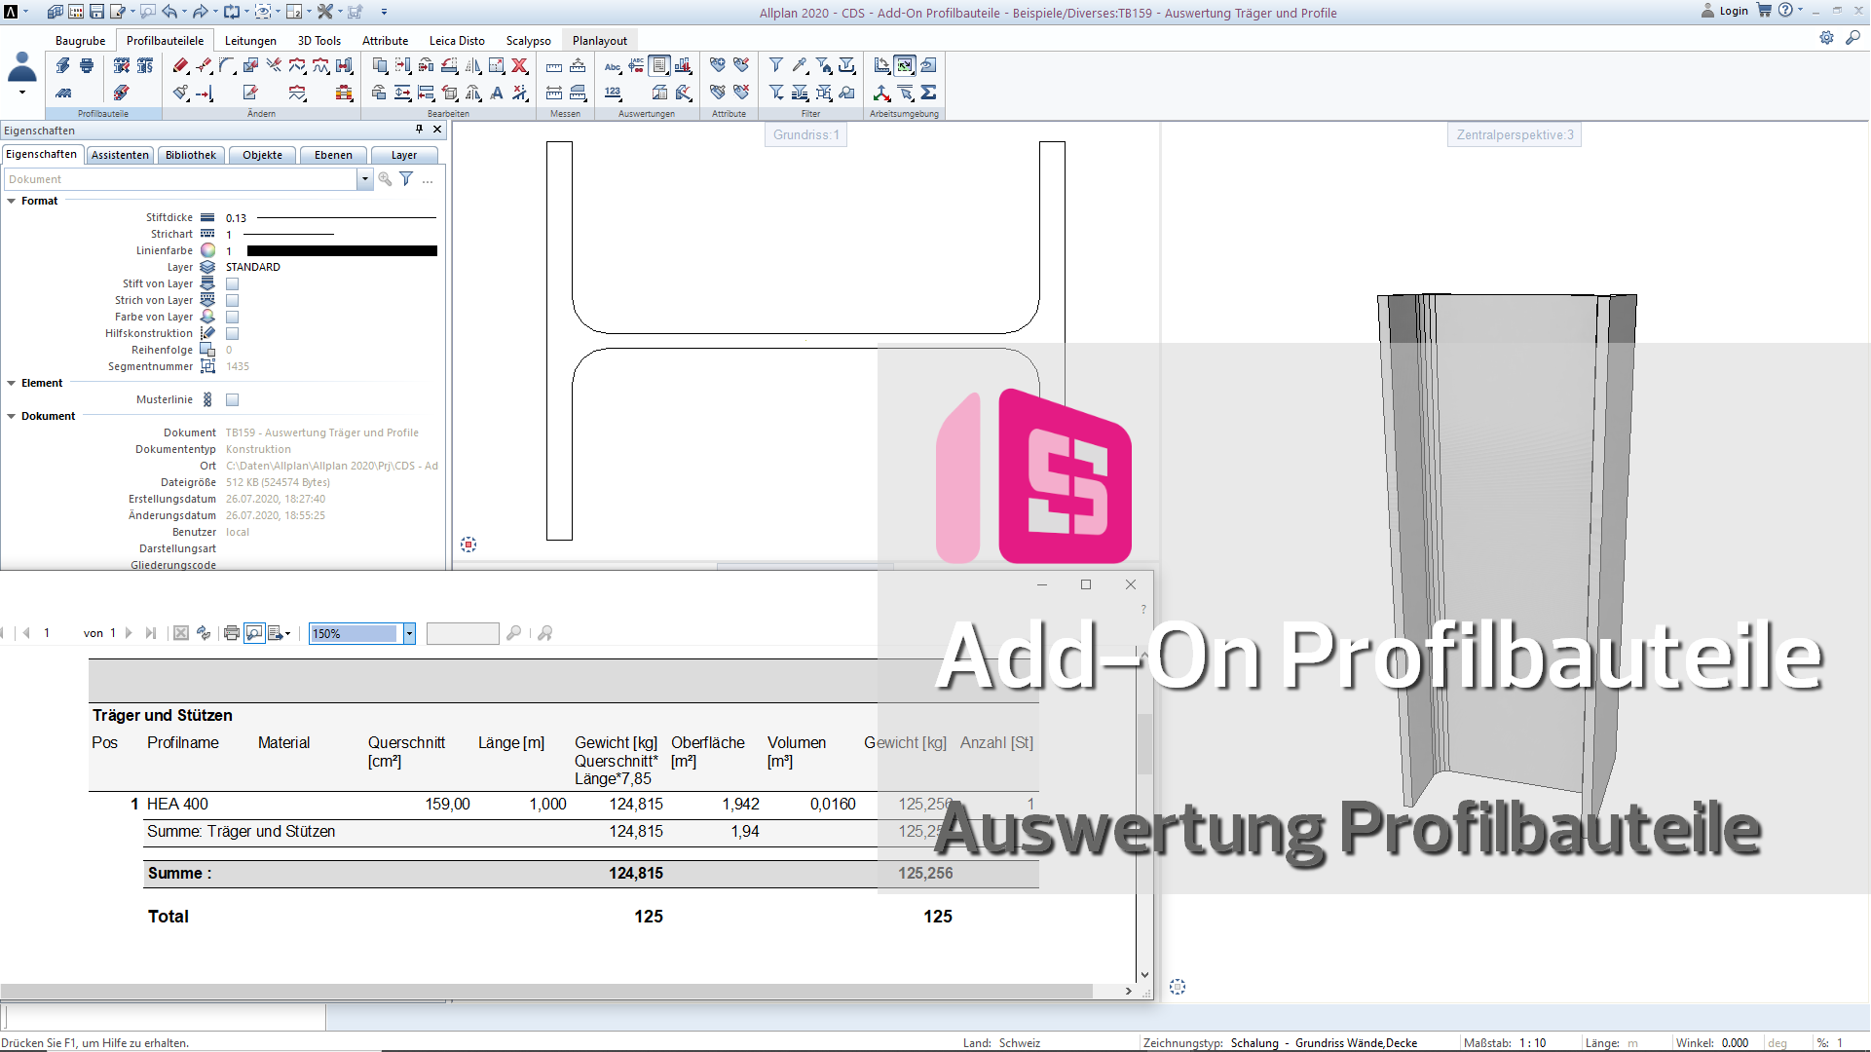
Task: Toggle the Hilfskonstruktion checkbox
Action: coord(232,334)
